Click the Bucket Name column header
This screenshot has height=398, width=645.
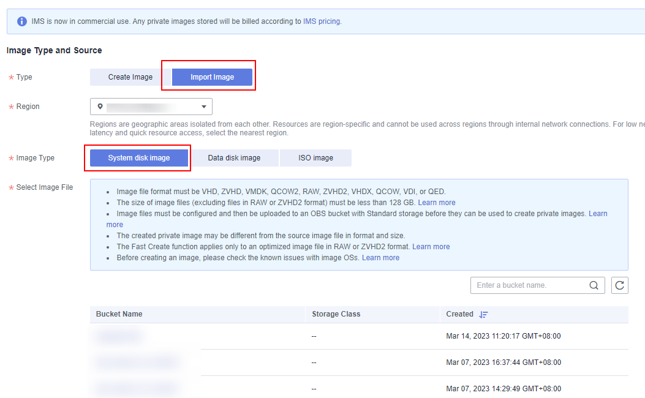(x=119, y=314)
